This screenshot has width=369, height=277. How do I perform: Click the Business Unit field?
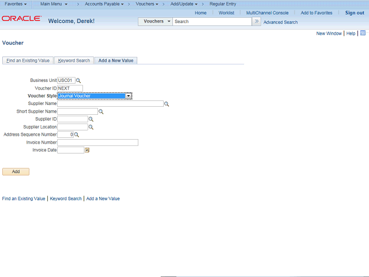pos(66,80)
